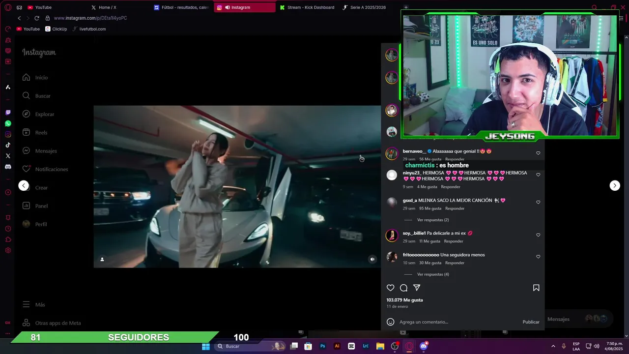Expand Ver respuestas (2) under gsxd_a's comment
Viewport: 629px width, 354px height.
(432, 220)
